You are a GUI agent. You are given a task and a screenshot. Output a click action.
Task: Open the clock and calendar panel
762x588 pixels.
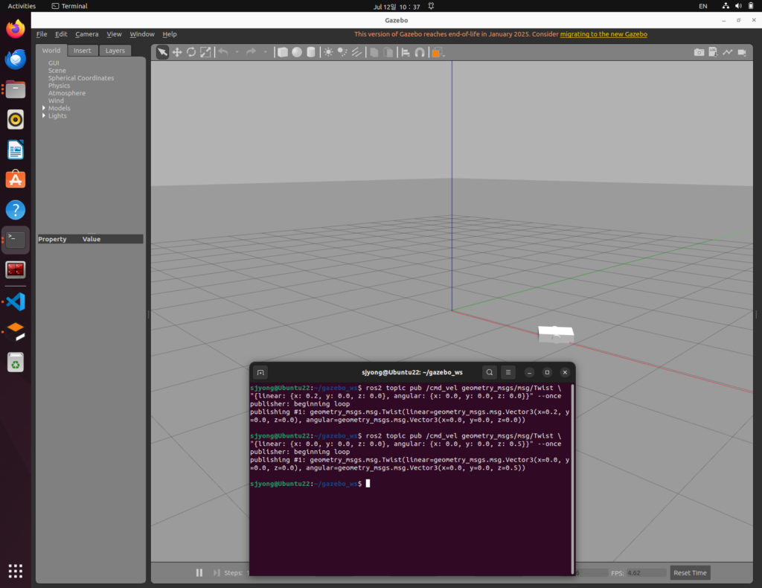(397, 6)
